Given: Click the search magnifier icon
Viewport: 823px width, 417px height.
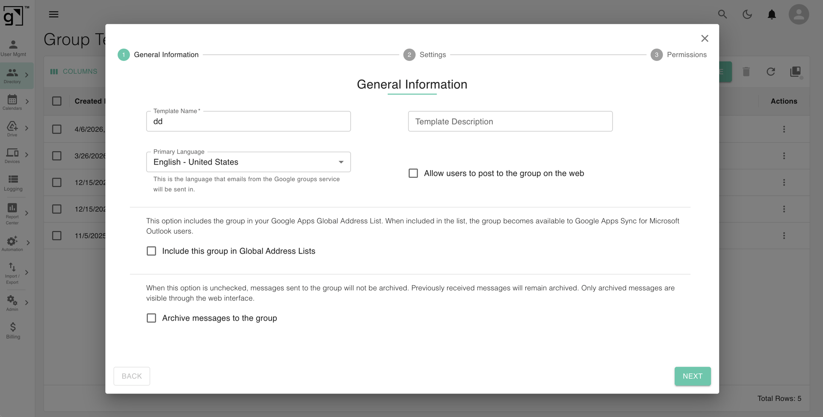Looking at the screenshot, I should pos(722,14).
